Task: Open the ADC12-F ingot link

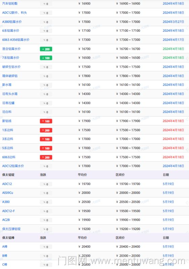Action: point(8,211)
